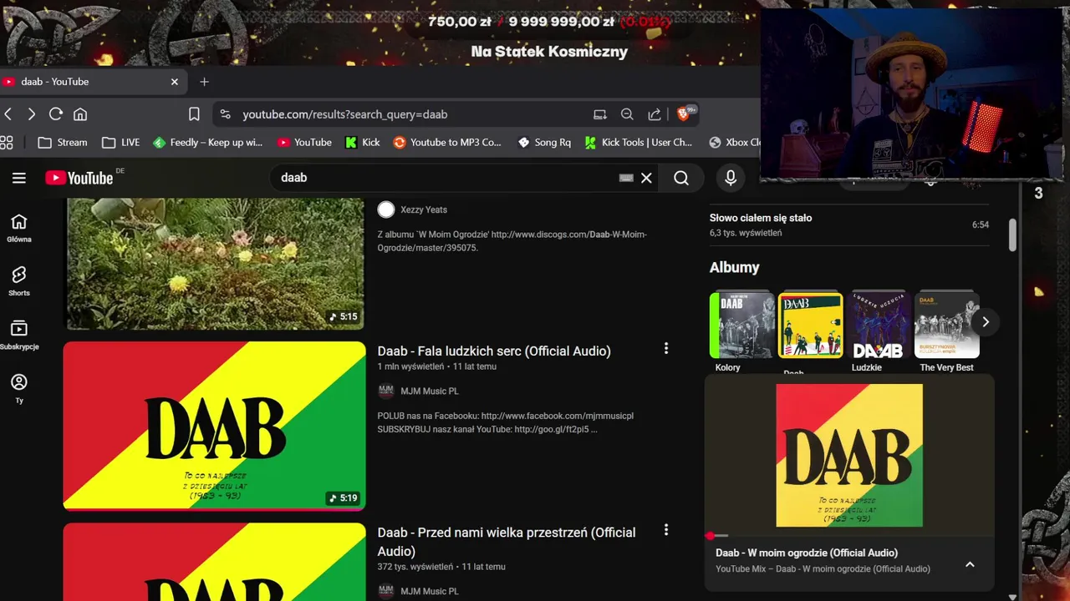
Task: Play the garden video thumbnail 5:15
Action: click(214, 263)
